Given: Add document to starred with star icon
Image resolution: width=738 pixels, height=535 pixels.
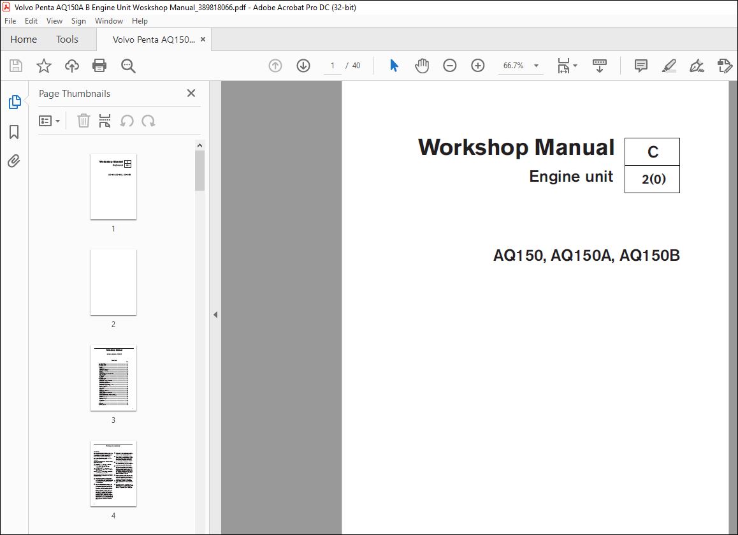Looking at the screenshot, I should pyautogui.click(x=44, y=66).
